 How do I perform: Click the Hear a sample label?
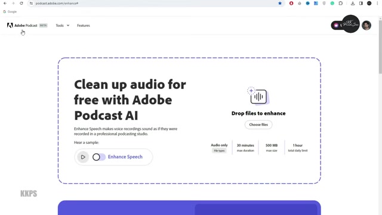coord(87,142)
